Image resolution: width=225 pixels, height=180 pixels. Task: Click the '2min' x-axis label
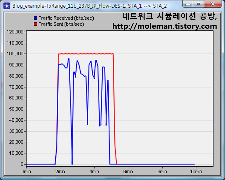(x=60, y=172)
